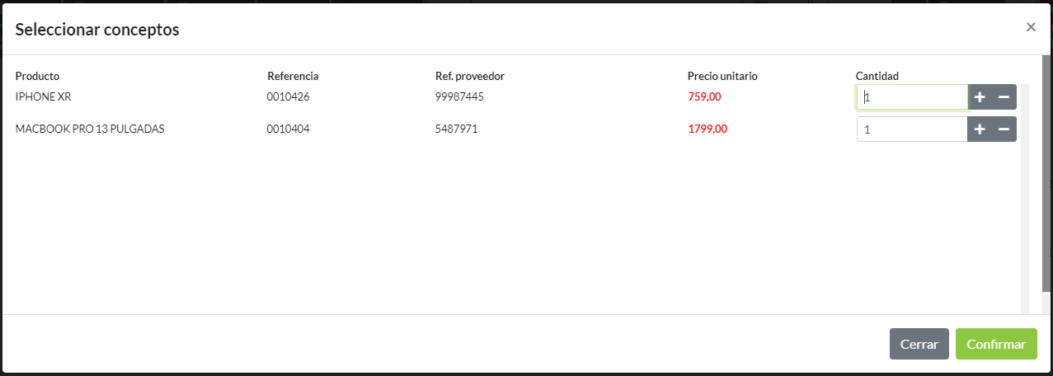This screenshot has height=376, width=1053.
Task: Close the Seleccionar conceptos dialog with X
Action: pos(1031,27)
